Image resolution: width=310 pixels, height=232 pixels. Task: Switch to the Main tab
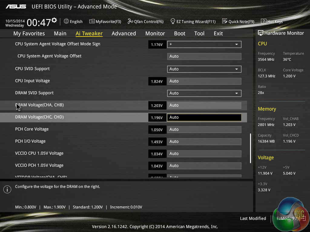pos(60,34)
